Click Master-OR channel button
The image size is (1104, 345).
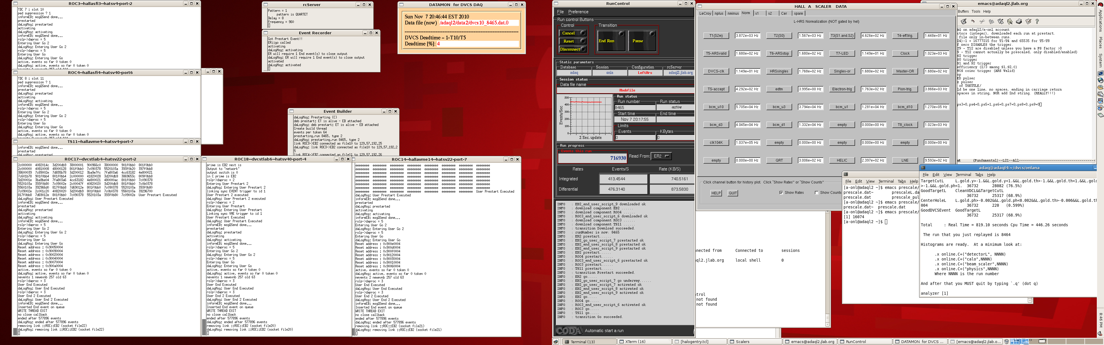(x=905, y=72)
